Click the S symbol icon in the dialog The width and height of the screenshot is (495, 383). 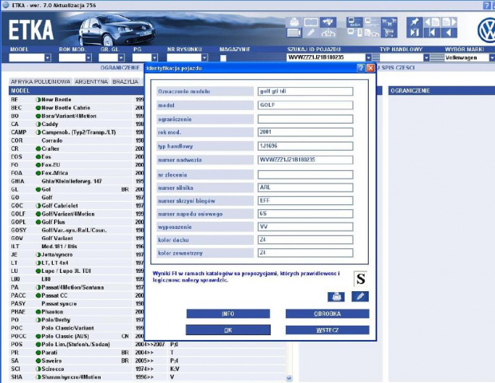point(360,278)
